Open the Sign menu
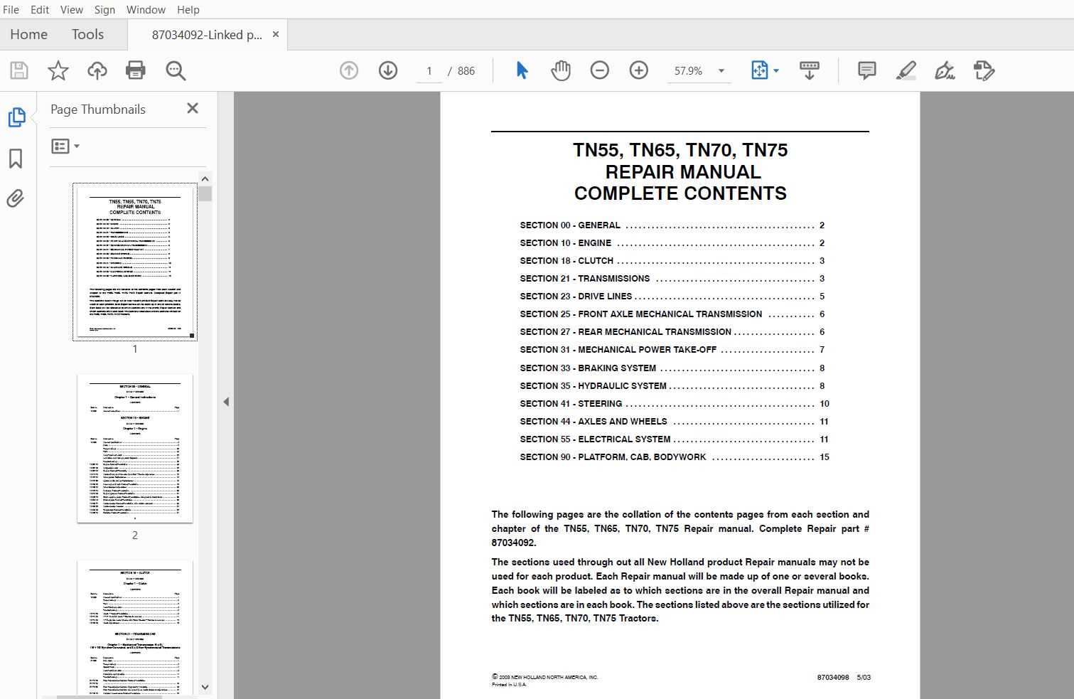Screen dimensions: 1074x699 pyautogui.click(x=104, y=9)
